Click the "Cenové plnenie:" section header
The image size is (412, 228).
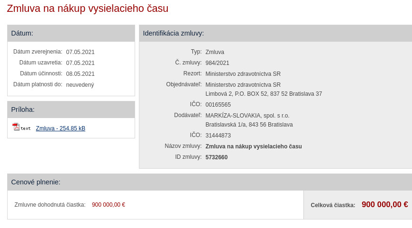point(36,182)
